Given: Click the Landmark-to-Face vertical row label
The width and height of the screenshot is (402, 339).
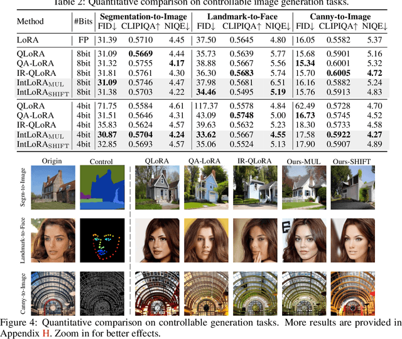Looking at the screenshot, I should [x=23, y=240].
